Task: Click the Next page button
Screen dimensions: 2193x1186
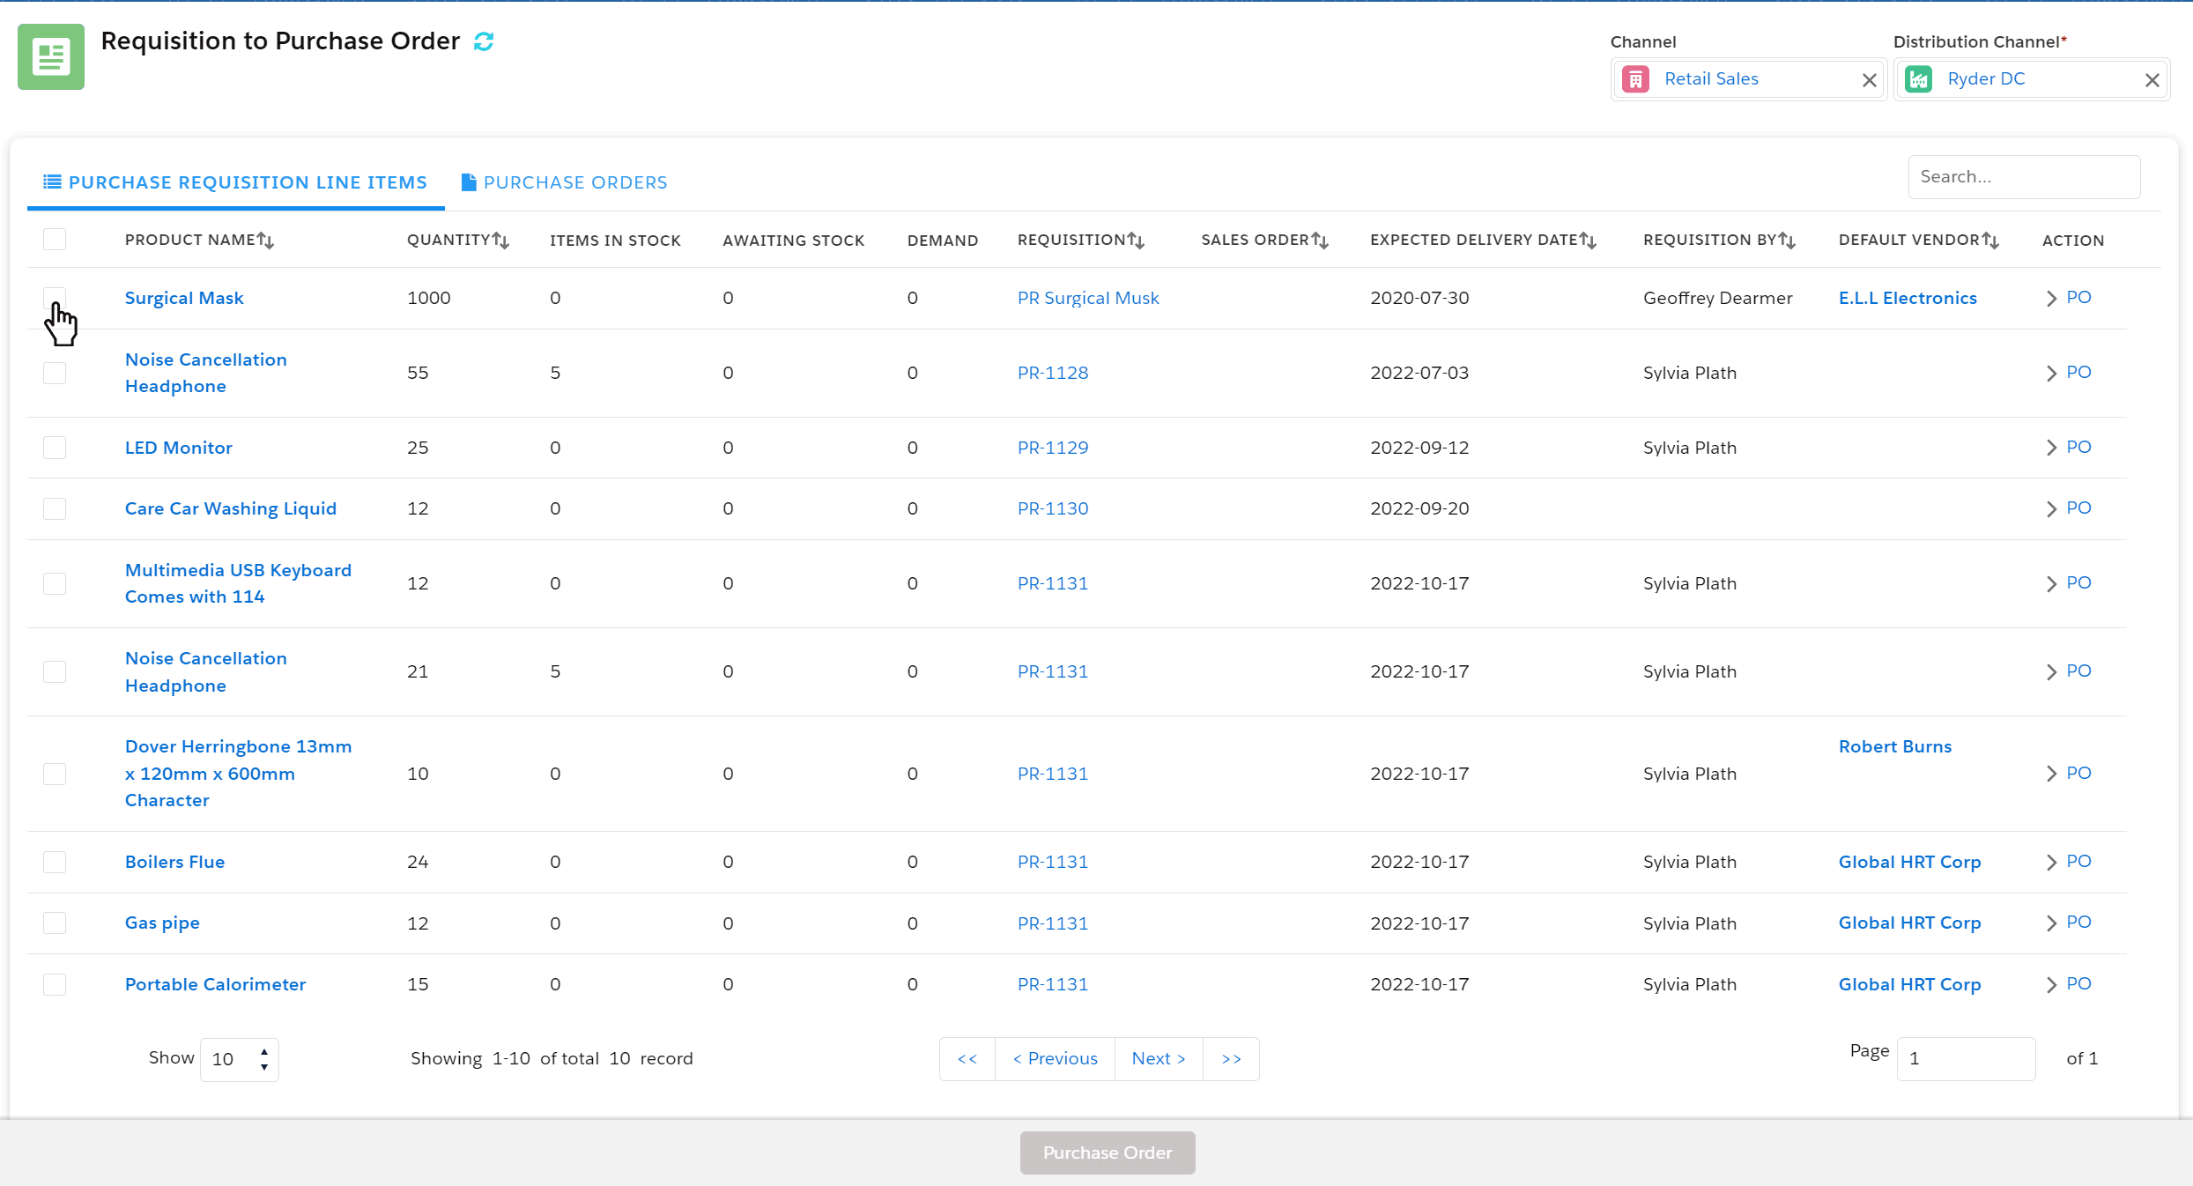Action: 1159,1059
